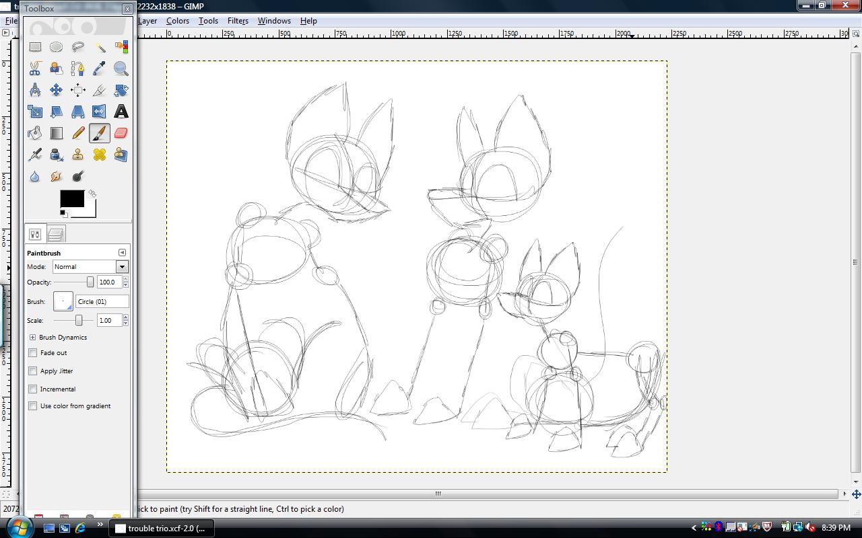
Task: Select the Bucket Fill tool
Action: click(x=35, y=133)
